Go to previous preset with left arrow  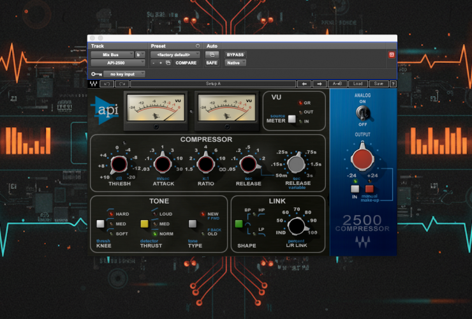coord(304,84)
